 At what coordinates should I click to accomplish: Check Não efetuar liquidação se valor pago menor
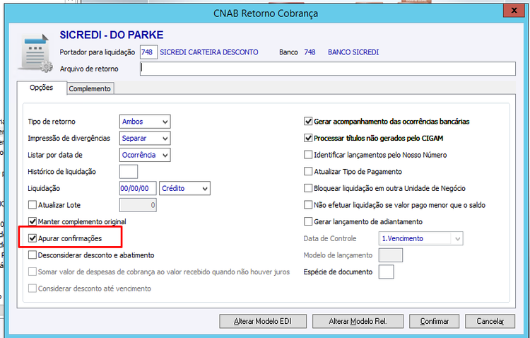pos(308,204)
